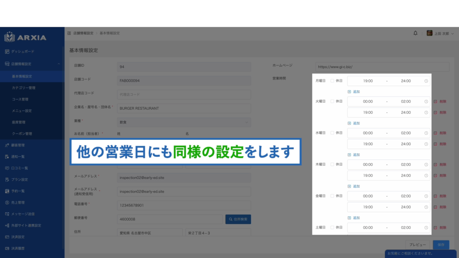This screenshot has height=258, width=459.
Task: Open the お気軽にご相談くださいませ chat widget
Action: [420, 254]
